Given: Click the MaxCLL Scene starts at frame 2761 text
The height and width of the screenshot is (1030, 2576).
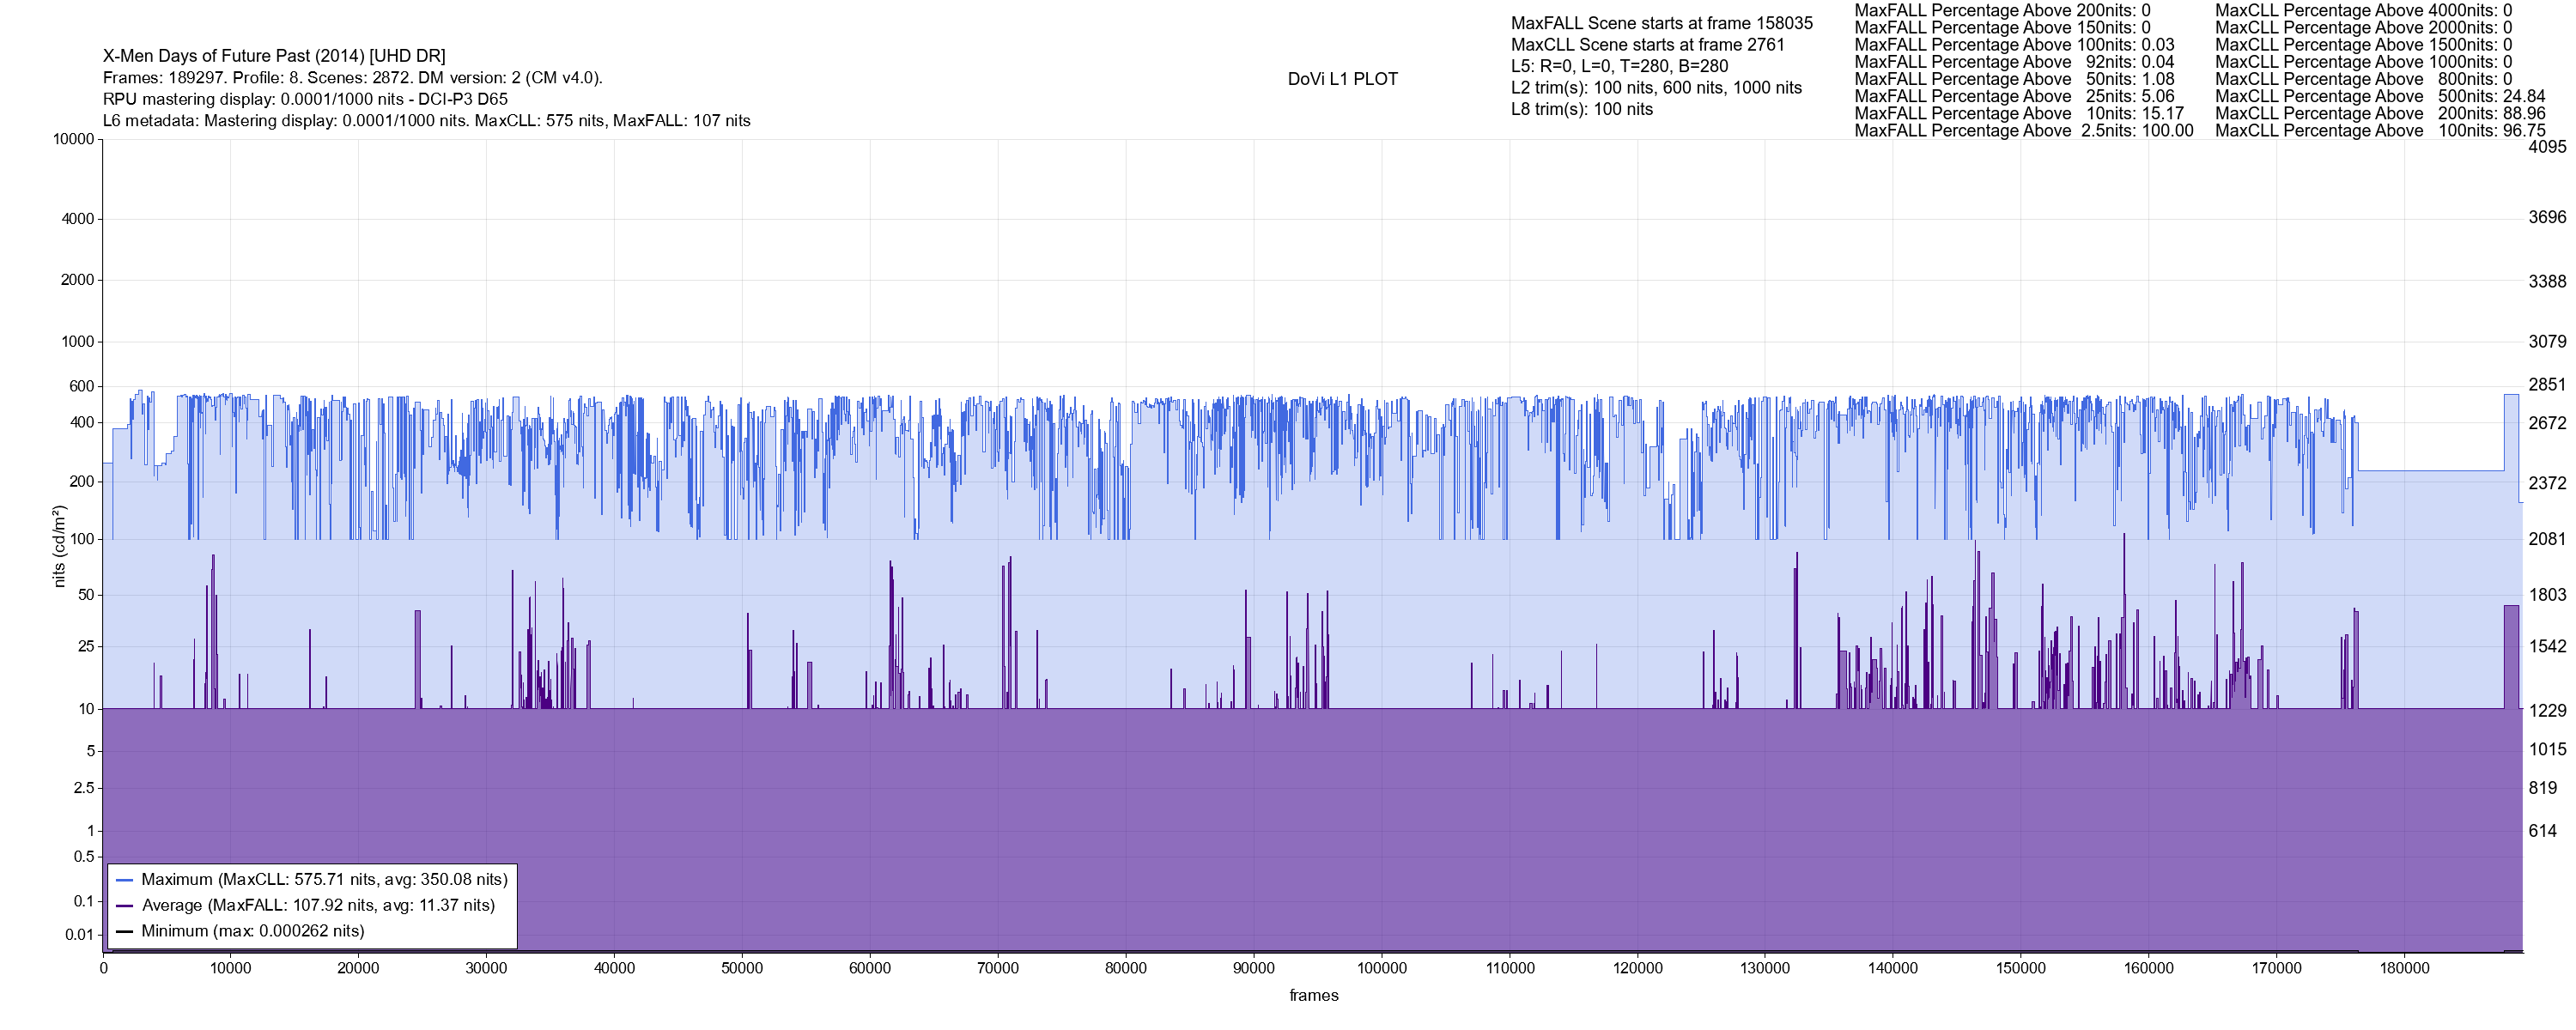Looking at the screenshot, I should (x=1647, y=45).
